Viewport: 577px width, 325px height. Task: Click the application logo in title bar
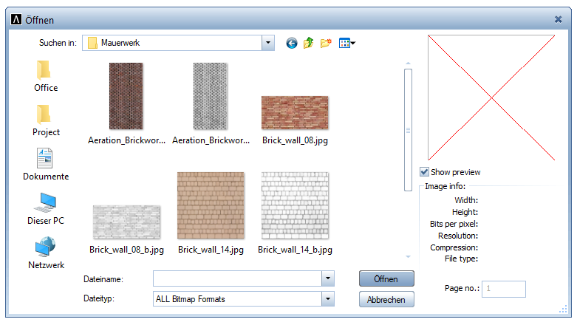[x=16, y=19]
